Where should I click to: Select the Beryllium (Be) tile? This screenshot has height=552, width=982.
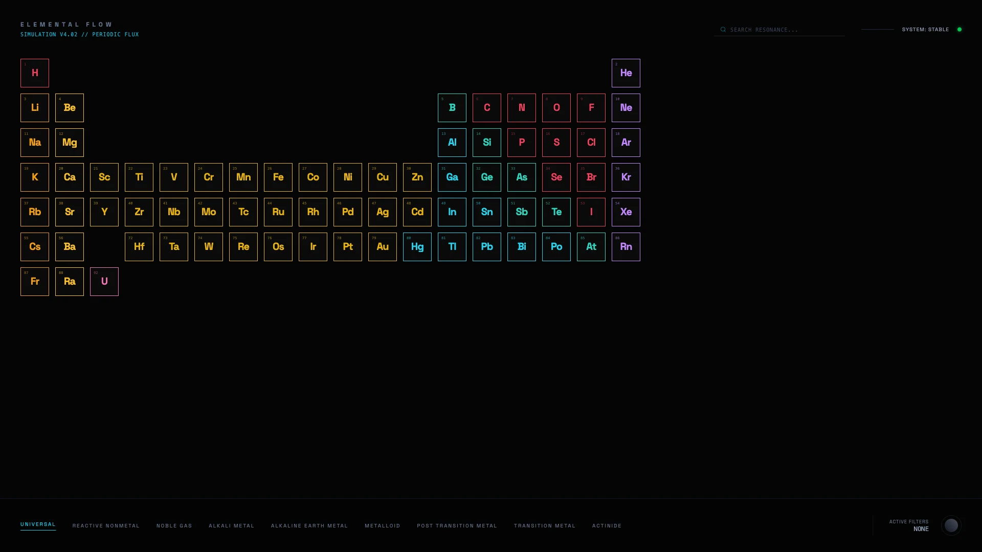point(70,108)
